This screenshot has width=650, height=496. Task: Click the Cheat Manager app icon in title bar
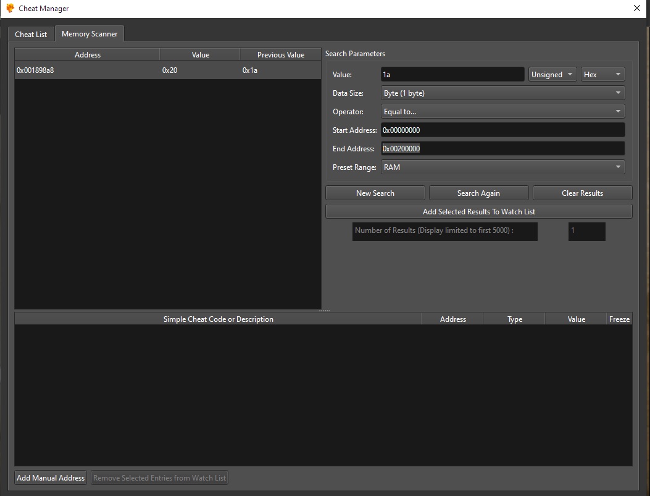pos(10,9)
